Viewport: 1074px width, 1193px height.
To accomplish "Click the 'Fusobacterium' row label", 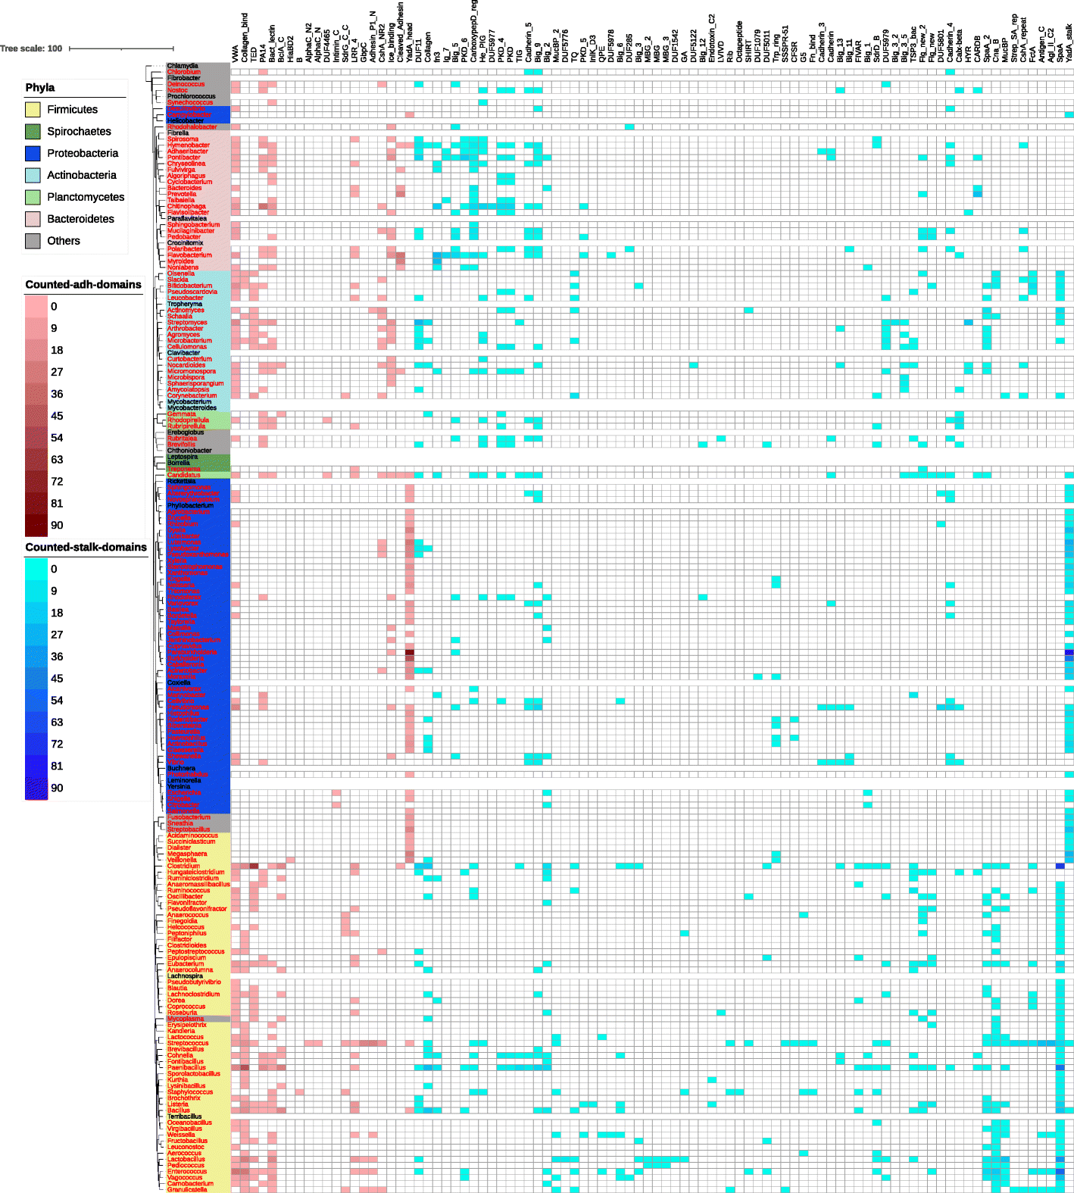I will tap(189, 817).
